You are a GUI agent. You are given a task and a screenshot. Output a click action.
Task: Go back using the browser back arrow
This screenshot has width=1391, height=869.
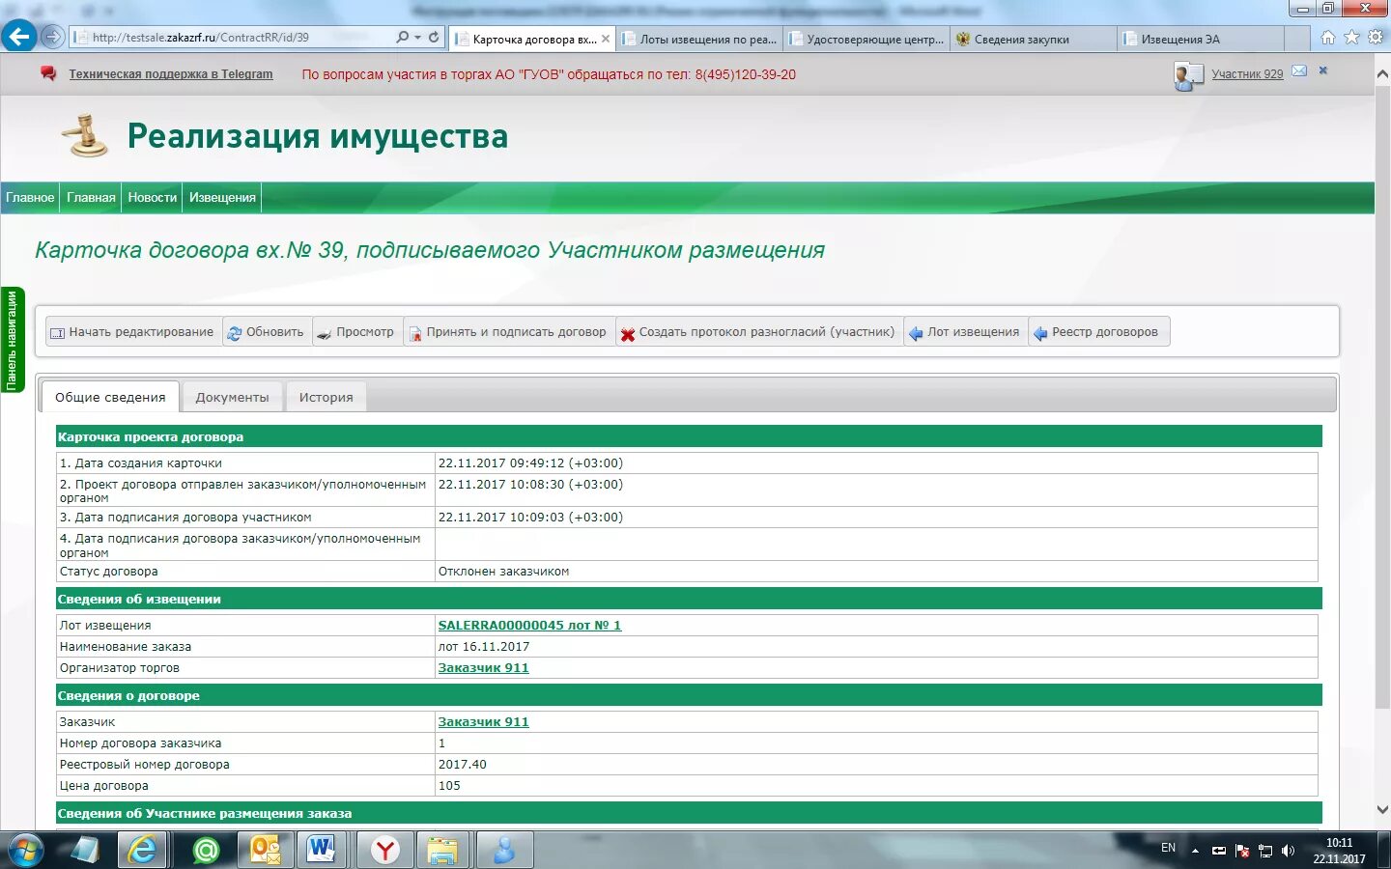[x=18, y=38]
